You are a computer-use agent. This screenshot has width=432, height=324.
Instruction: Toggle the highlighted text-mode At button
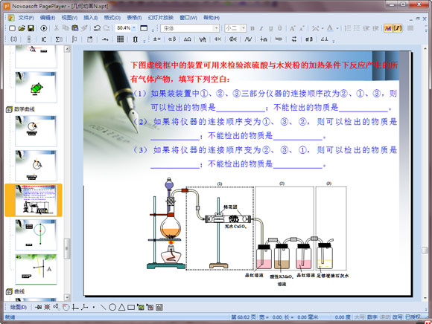[388, 28]
